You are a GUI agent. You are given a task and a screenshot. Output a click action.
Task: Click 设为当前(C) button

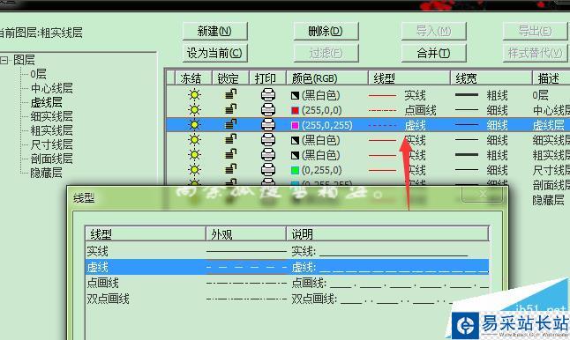[x=214, y=54]
